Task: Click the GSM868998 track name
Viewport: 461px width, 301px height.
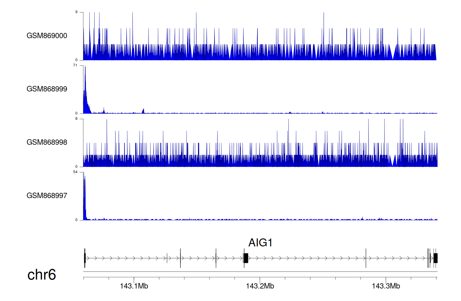Action: [x=47, y=142]
